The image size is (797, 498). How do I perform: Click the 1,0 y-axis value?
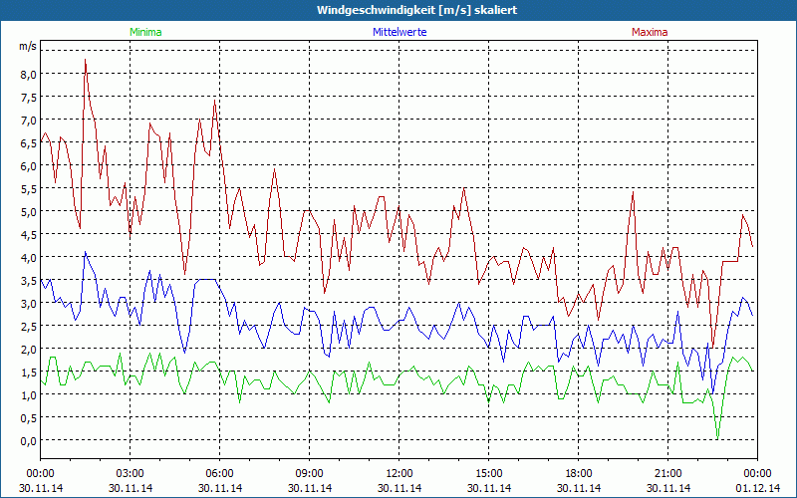[28, 394]
